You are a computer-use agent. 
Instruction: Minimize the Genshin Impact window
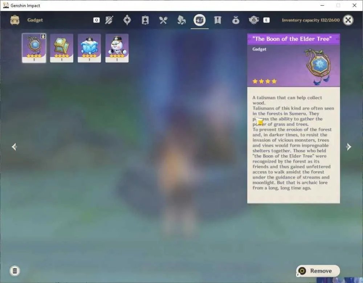322,5
